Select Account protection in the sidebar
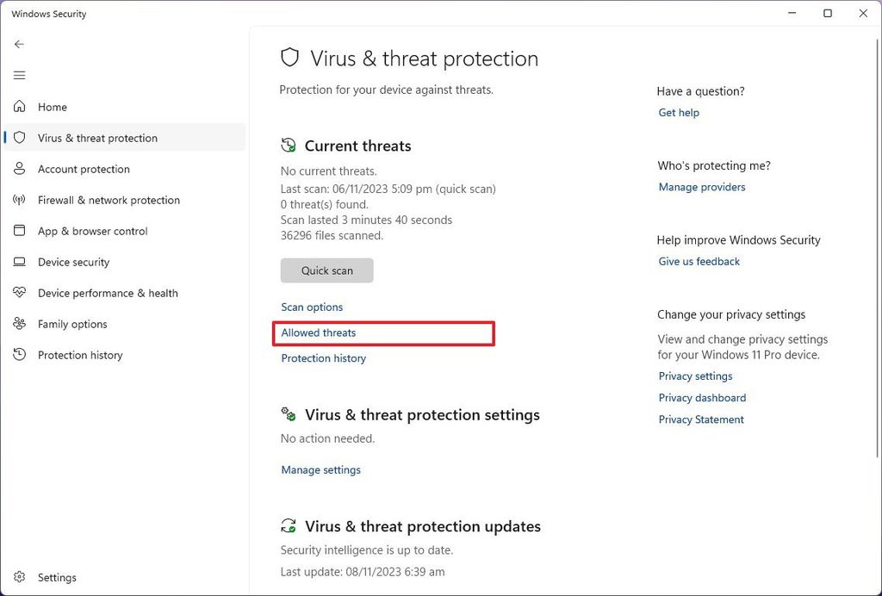 (82, 169)
